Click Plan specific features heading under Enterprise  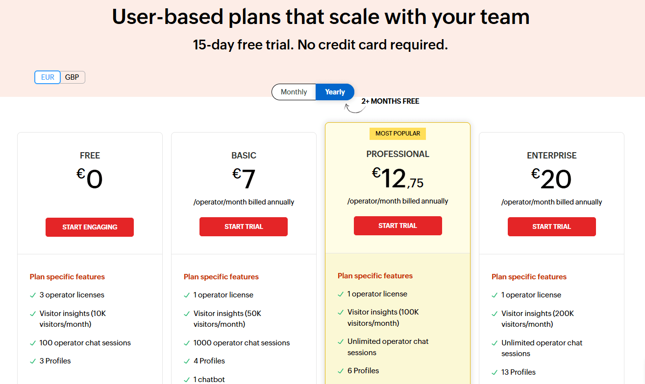click(529, 276)
